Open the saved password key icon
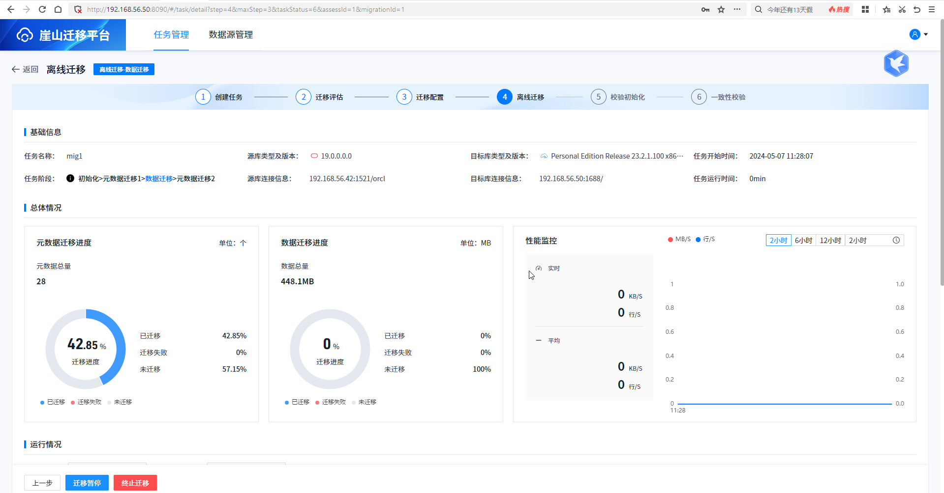Screen dimensions: 944x493 (705, 9)
